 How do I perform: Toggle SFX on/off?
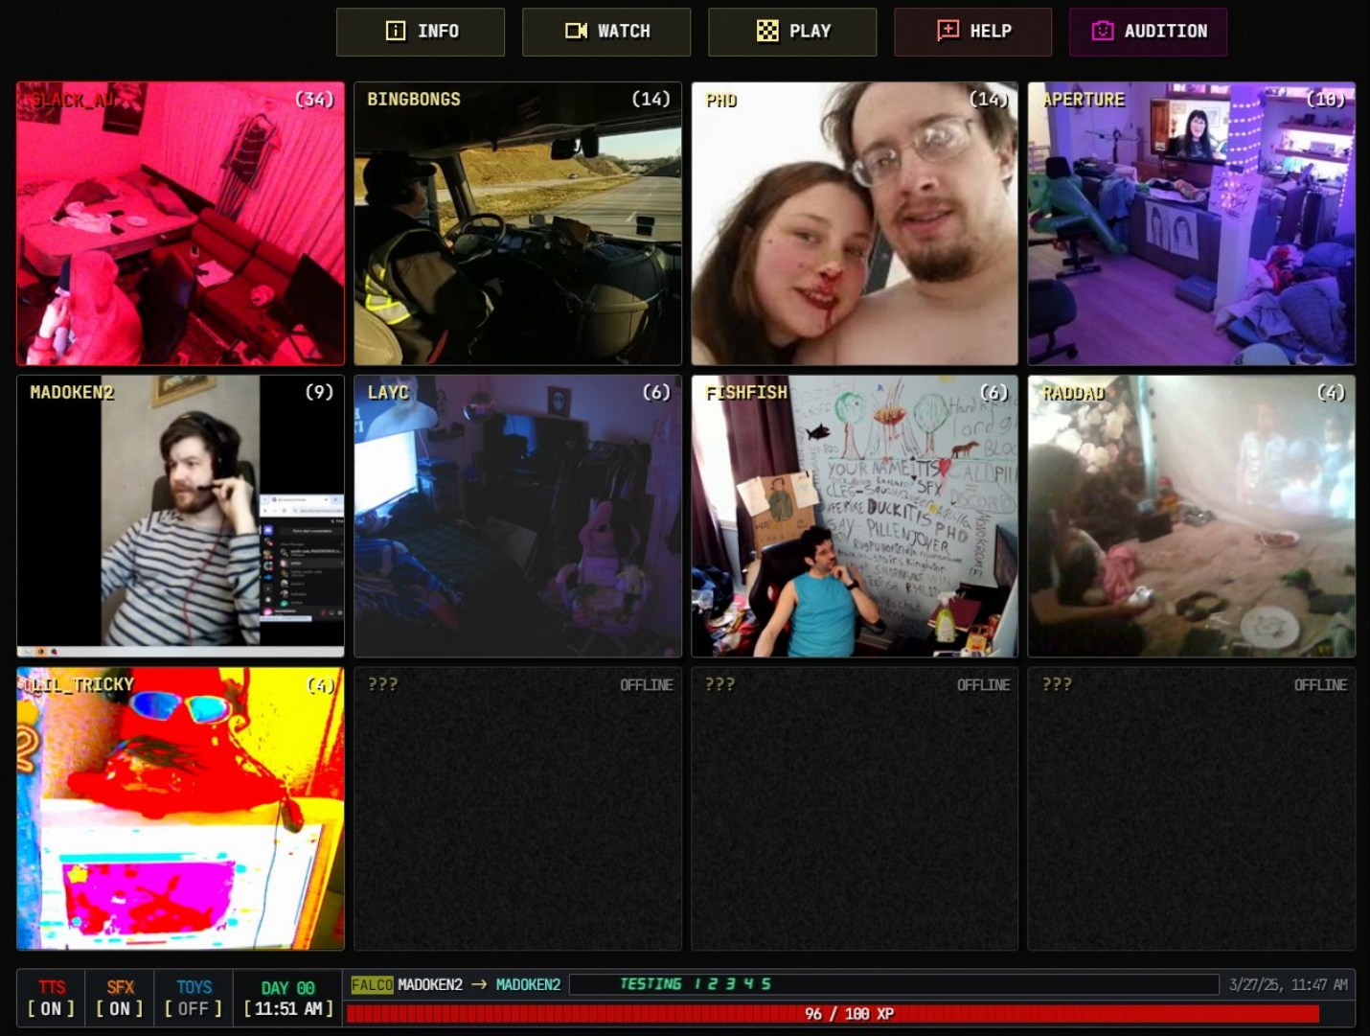coord(120,998)
